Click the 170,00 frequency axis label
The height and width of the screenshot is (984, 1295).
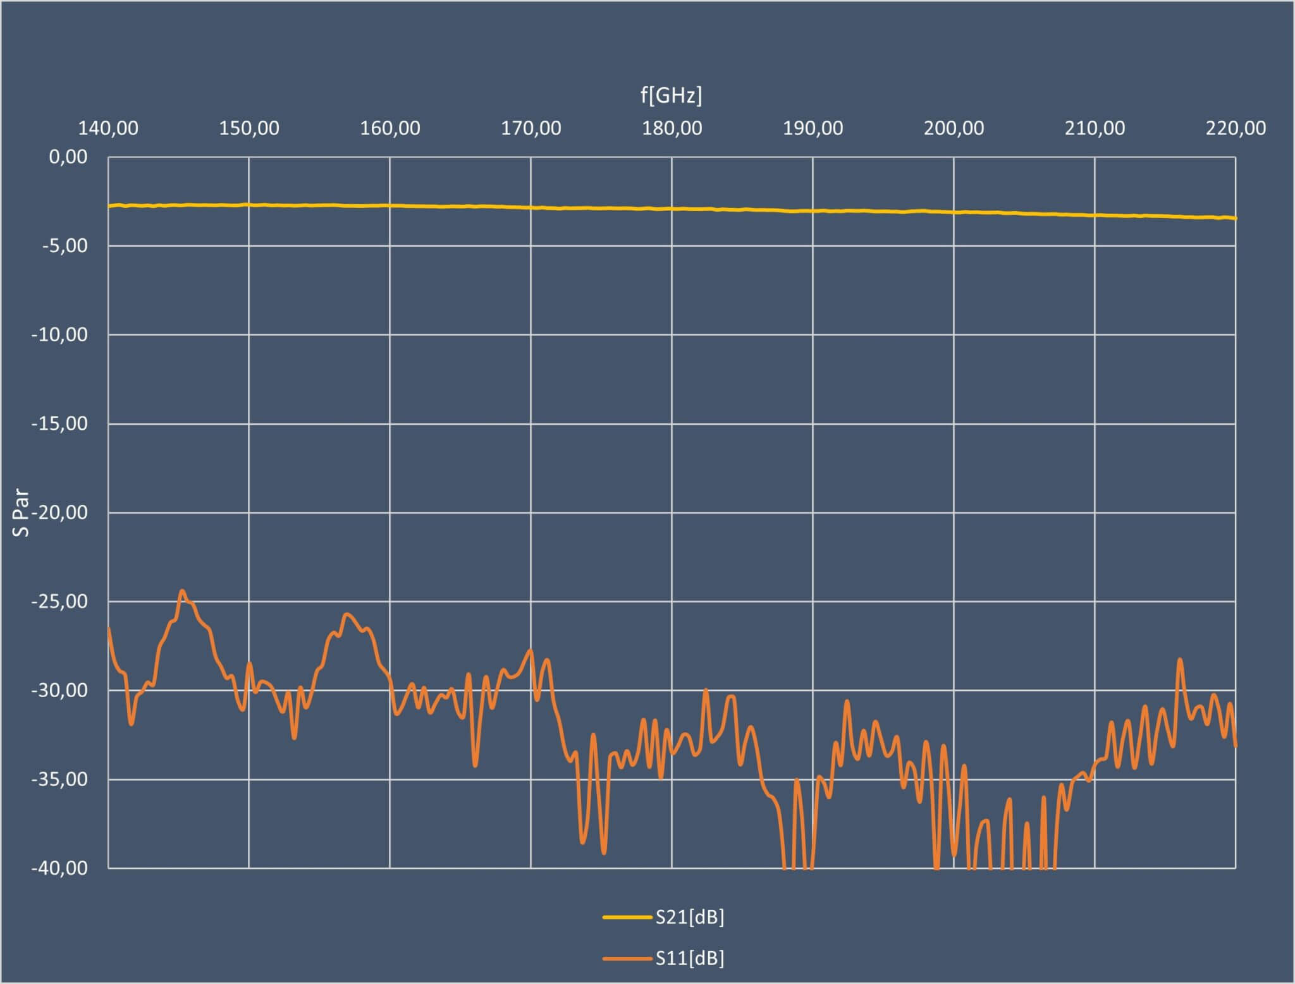[x=531, y=128]
